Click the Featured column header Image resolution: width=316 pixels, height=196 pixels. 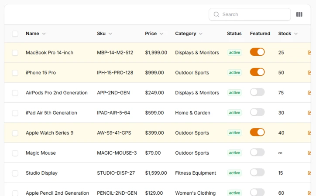pyautogui.click(x=260, y=34)
